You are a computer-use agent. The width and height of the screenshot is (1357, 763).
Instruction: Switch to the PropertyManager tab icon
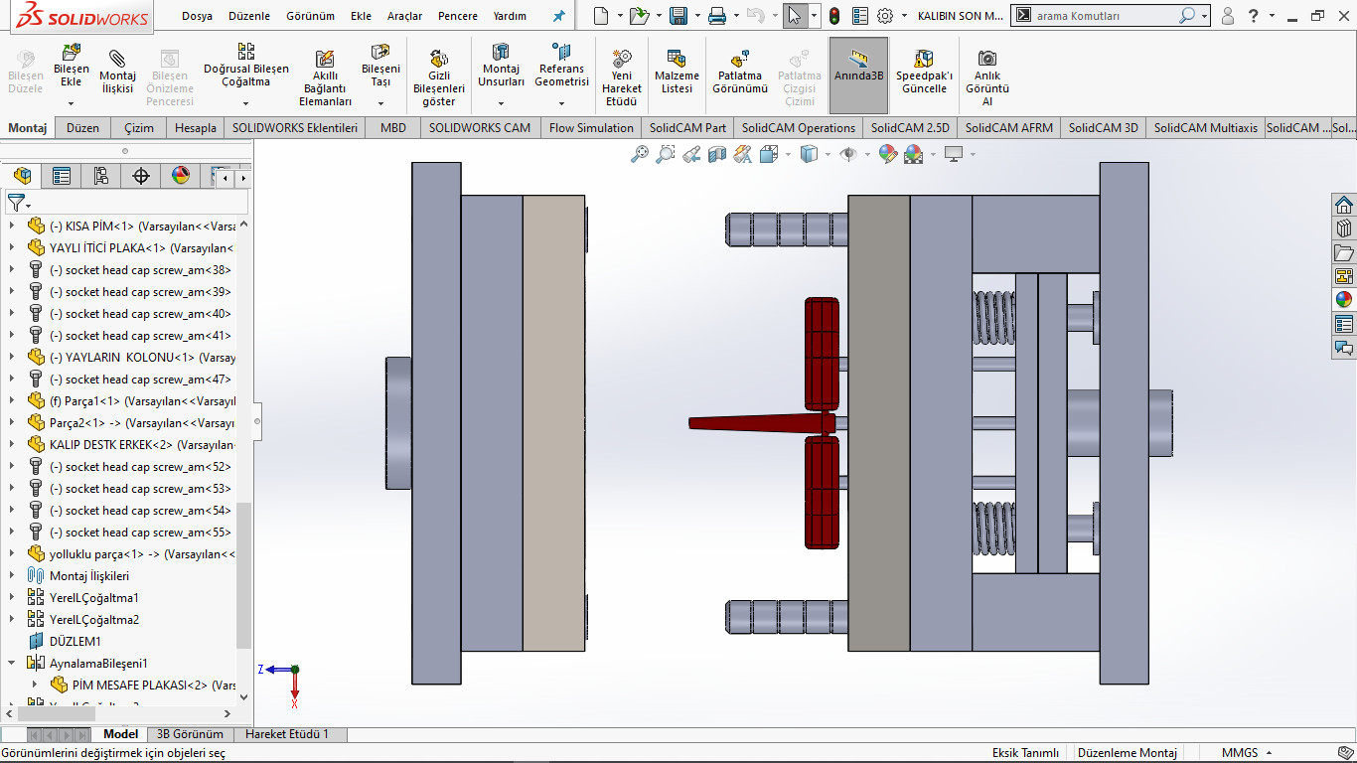pos(62,176)
